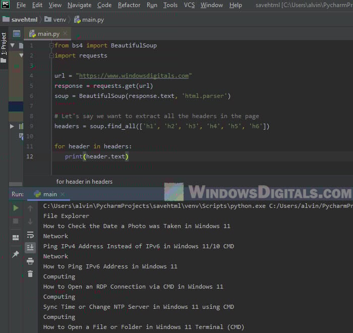Viewport: 353px width, 333px height.
Task: Click on 'print' in line 12
Action: (74, 156)
